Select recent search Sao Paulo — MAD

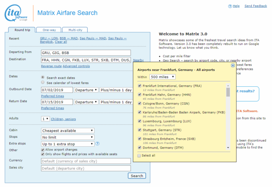tap(93, 38)
